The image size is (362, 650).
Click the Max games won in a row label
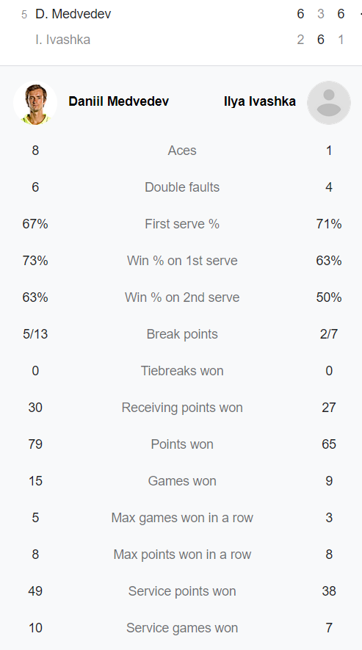pyautogui.click(x=182, y=518)
